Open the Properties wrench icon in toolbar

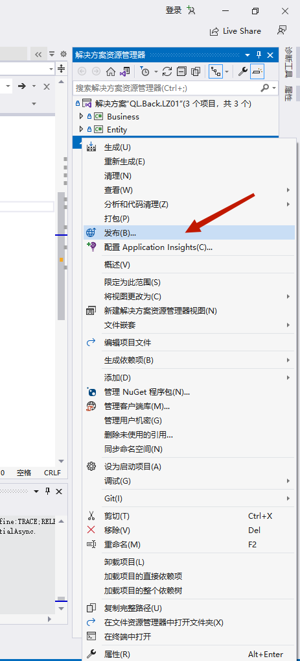pyautogui.click(x=243, y=71)
